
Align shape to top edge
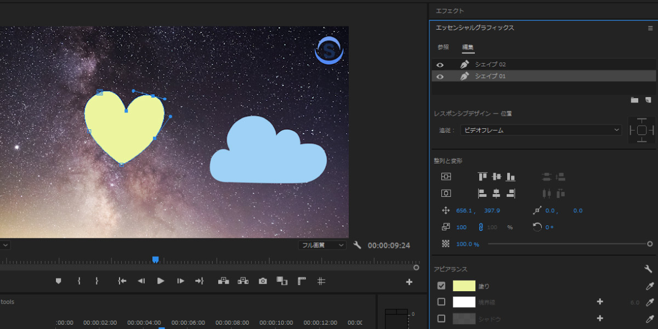point(483,177)
